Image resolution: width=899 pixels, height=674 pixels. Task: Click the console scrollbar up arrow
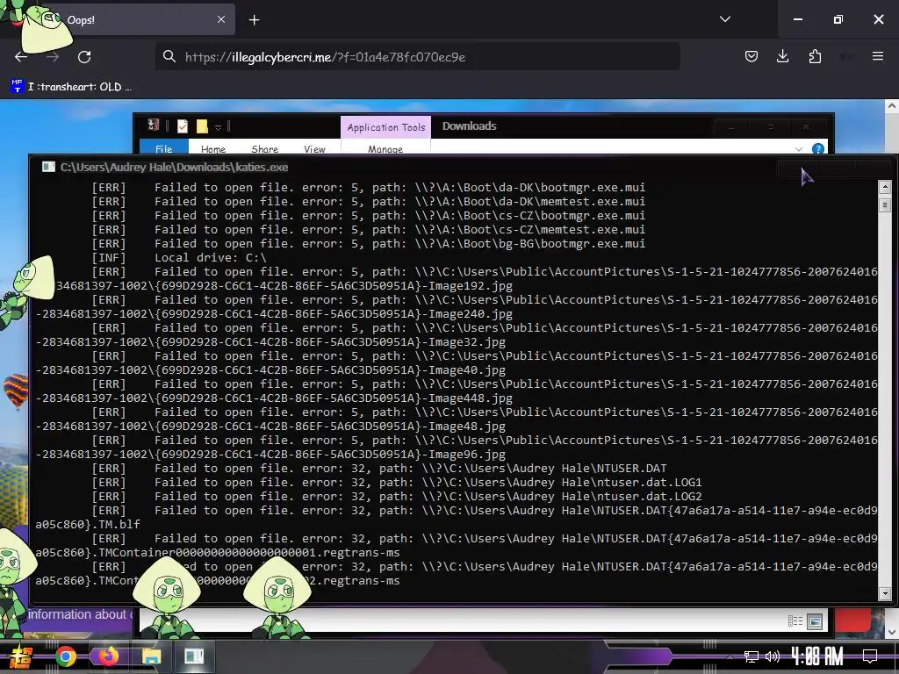pyautogui.click(x=885, y=187)
